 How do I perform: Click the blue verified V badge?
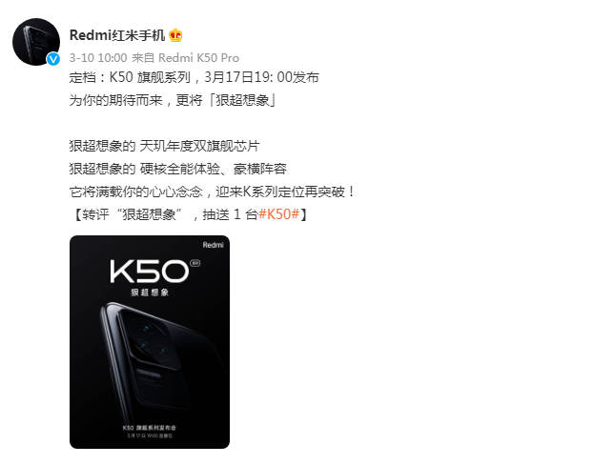53,59
